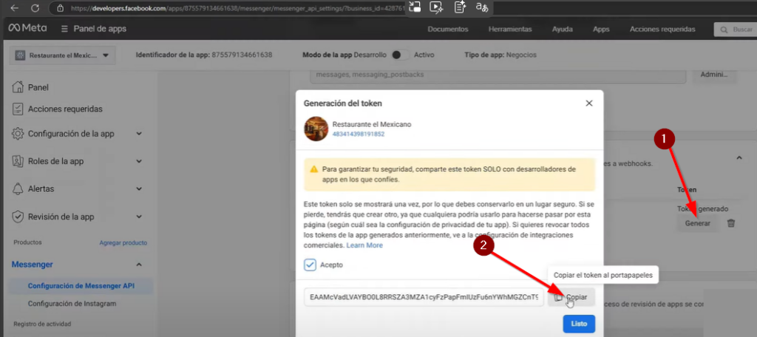The width and height of the screenshot is (757, 337).
Task: Click the blue Listo button
Action: pos(579,324)
